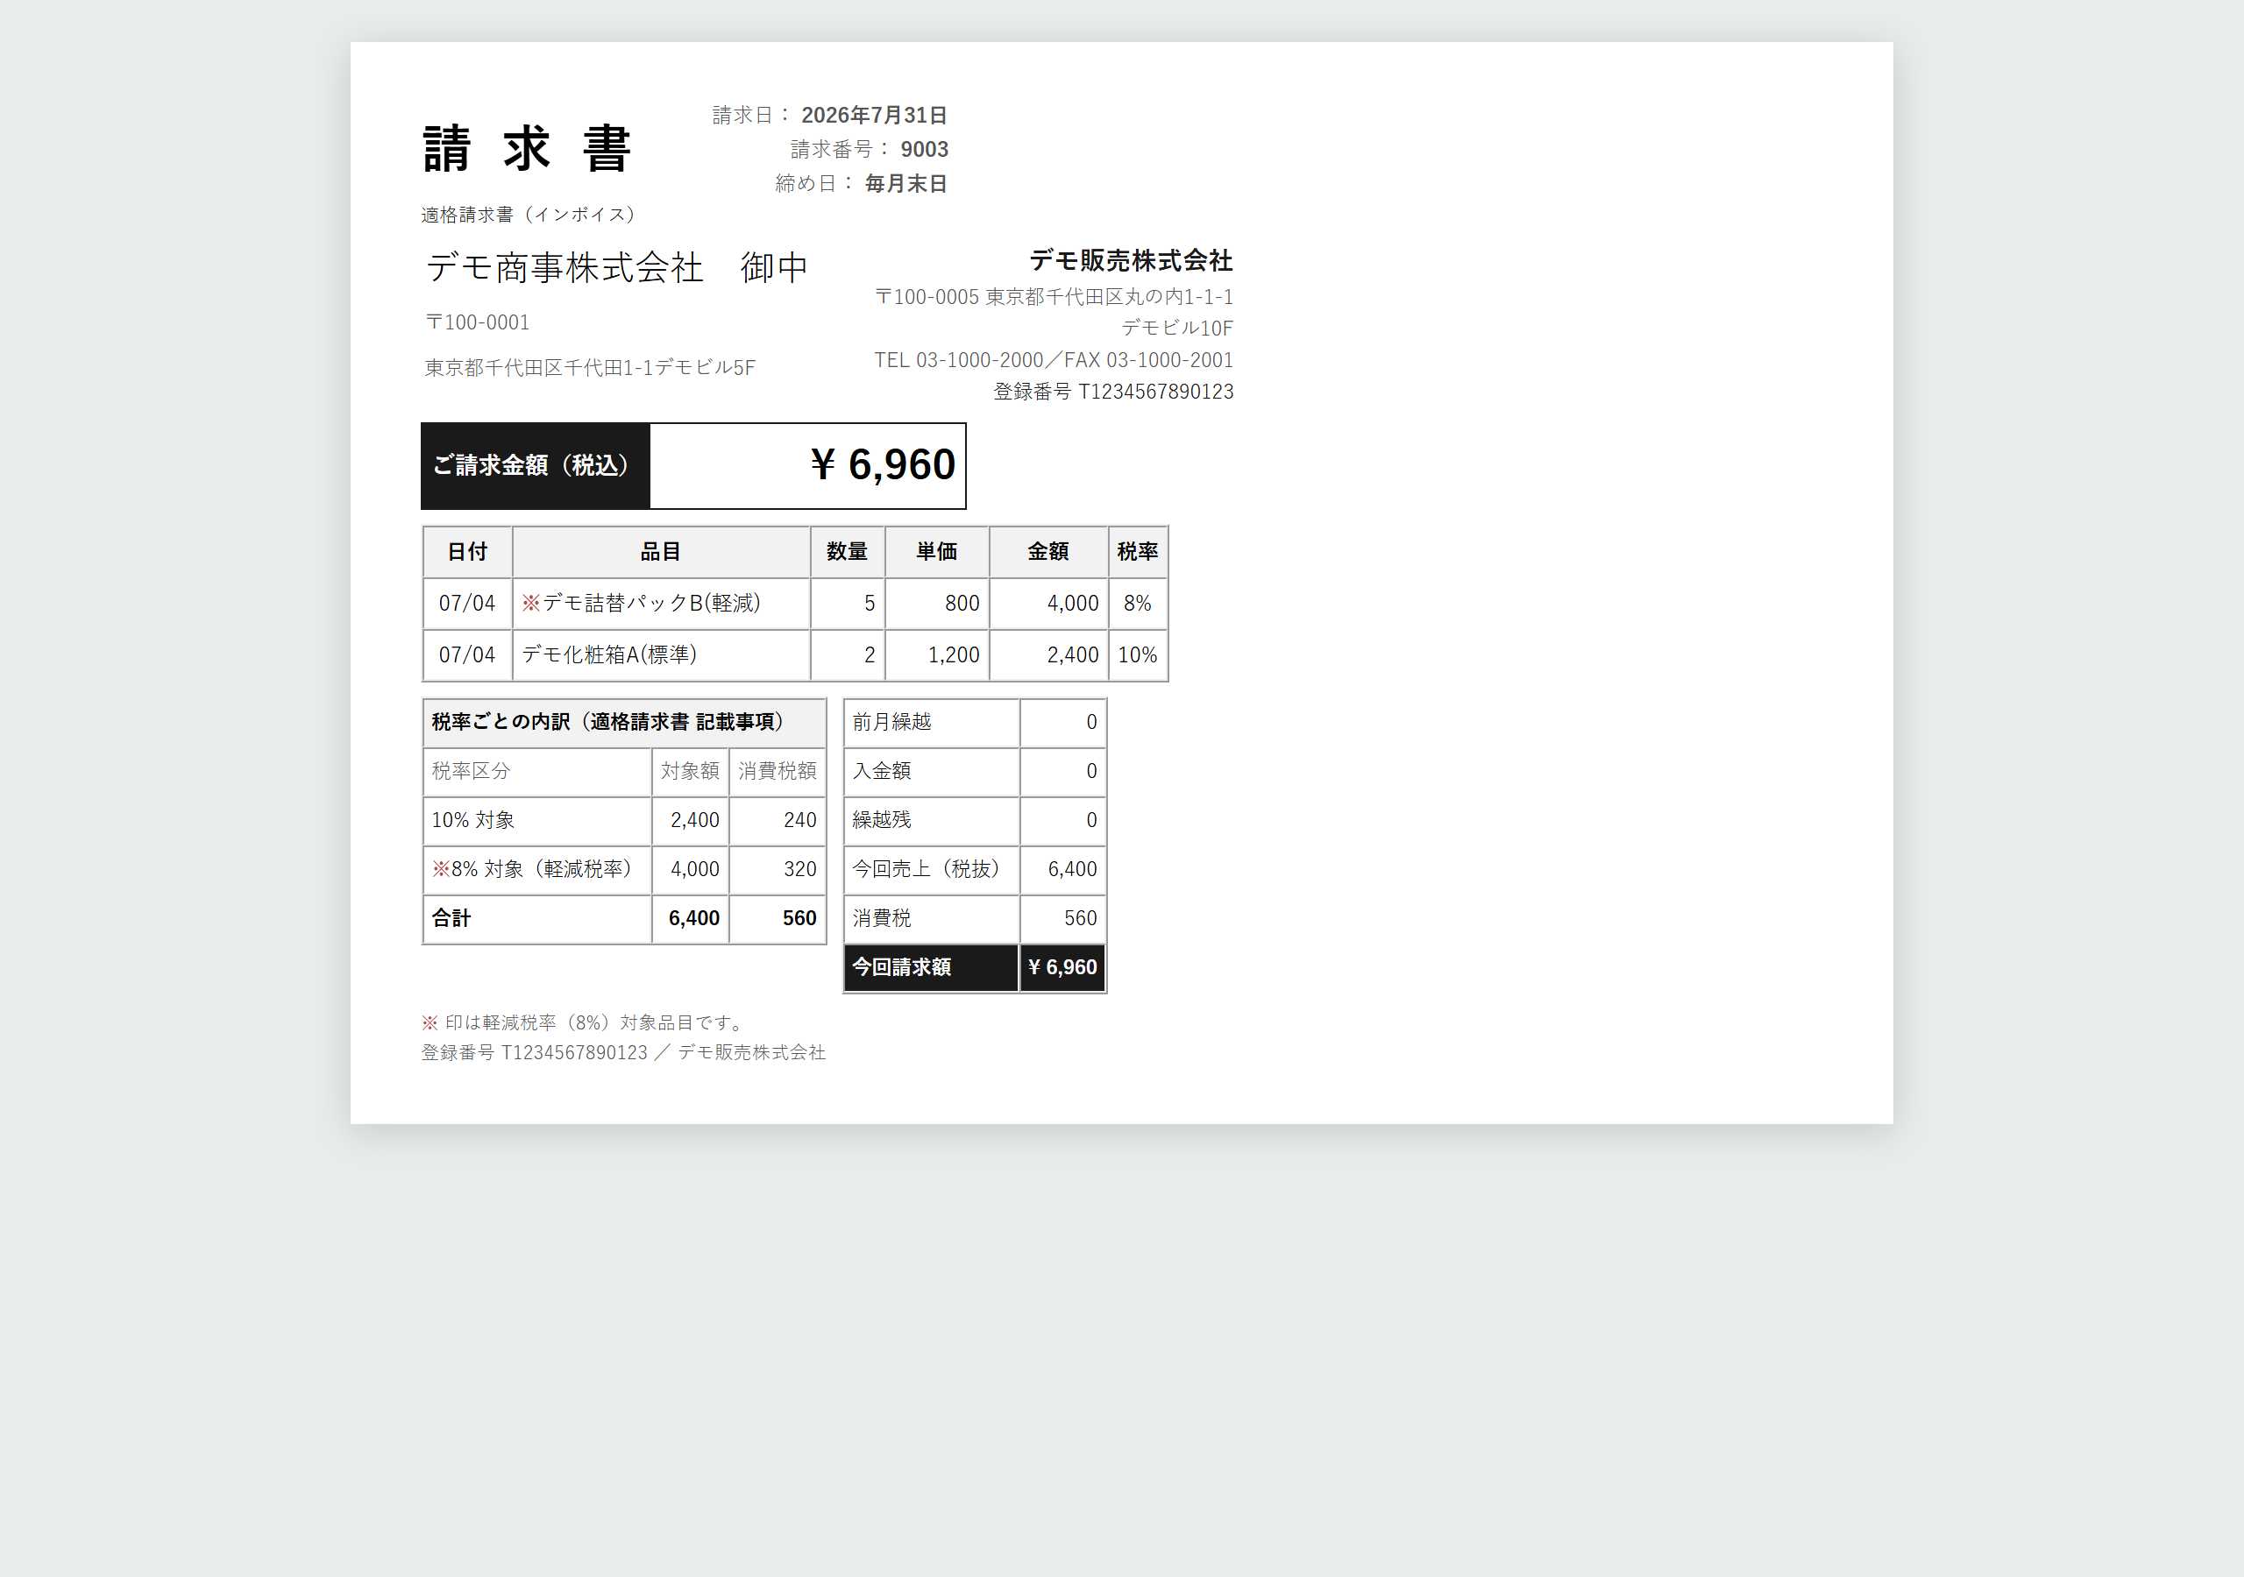This screenshot has width=2244, height=1577.
Task: Click the 品目 column header
Action: click(661, 552)
